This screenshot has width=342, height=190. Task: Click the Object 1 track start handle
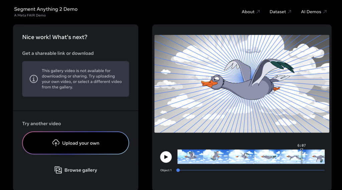point(178,170)
